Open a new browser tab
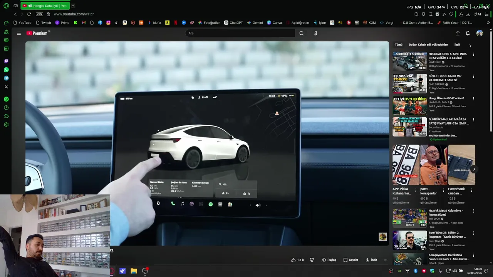The width and height of the screenshot is (493, 277). [73, 6]
